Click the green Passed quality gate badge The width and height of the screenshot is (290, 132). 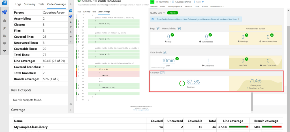pos(172,13)
